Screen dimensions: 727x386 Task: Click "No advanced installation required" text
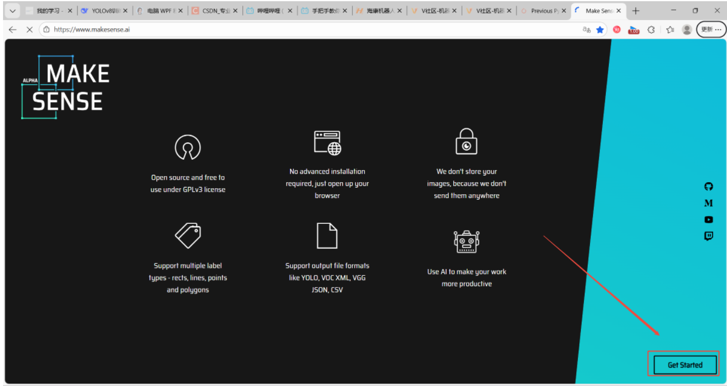pos(327,183)
